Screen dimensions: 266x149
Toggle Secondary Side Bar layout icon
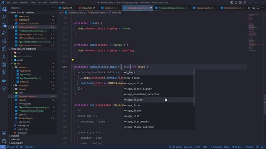pos(241,2)
